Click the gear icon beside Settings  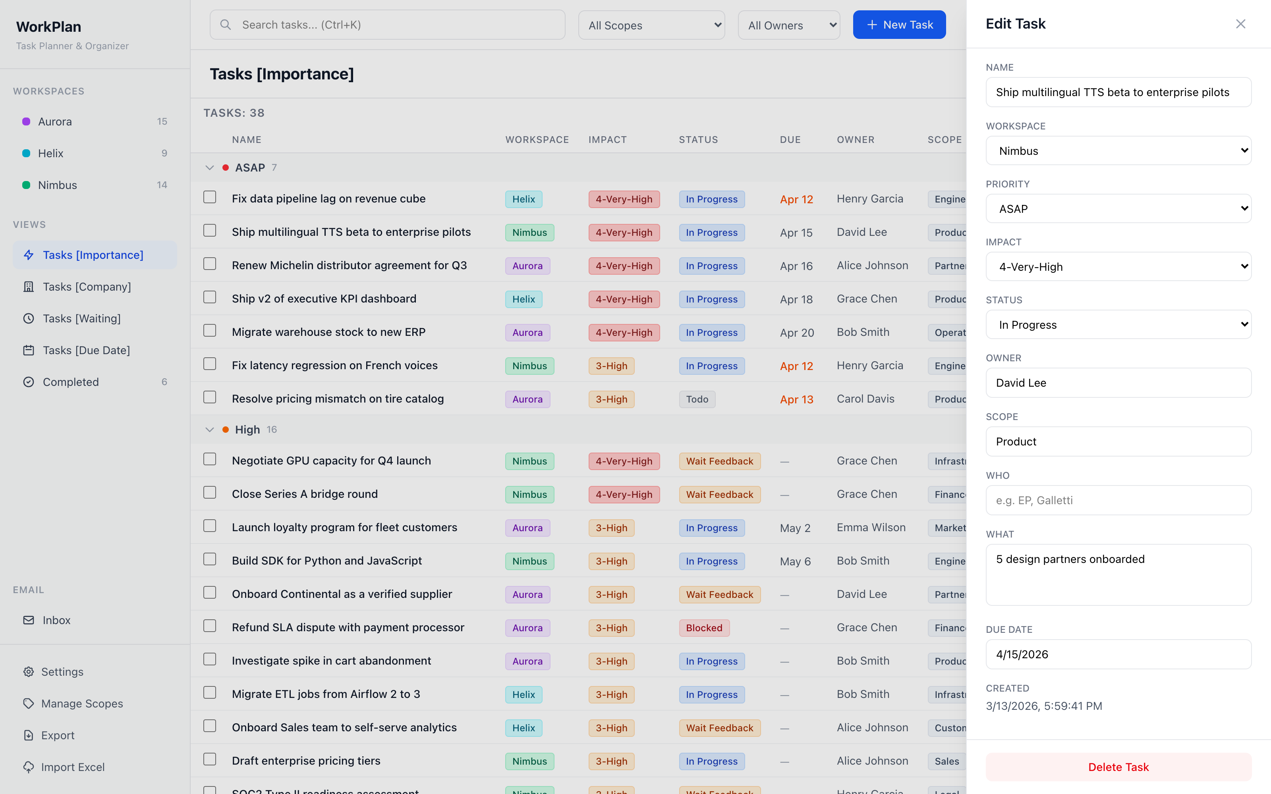coord(28,672)
